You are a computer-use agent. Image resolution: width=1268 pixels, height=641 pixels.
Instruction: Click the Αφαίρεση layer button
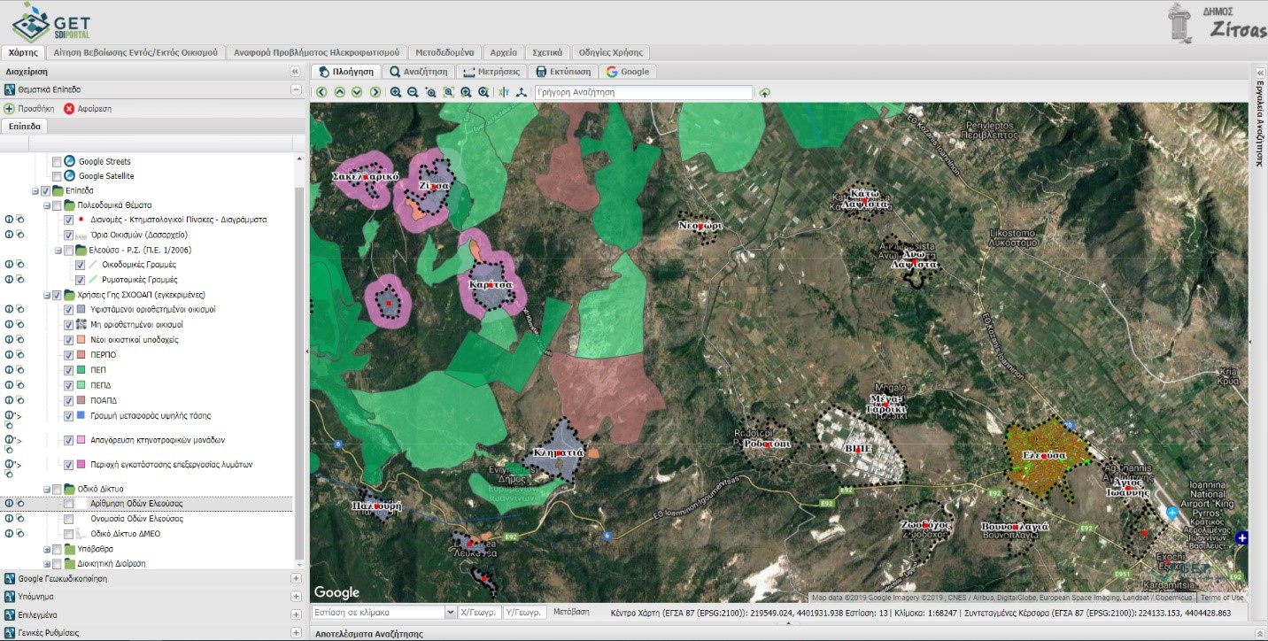pyautogui.click(x=88, y=108)
